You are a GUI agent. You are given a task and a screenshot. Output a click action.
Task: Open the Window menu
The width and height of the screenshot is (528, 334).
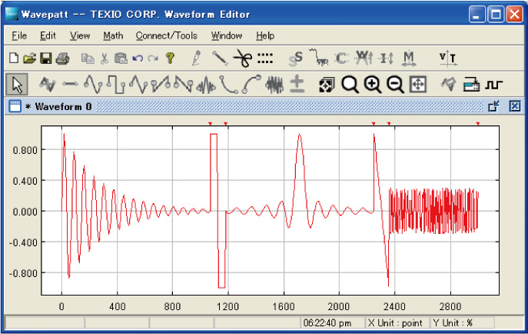[x=227, y=35]
